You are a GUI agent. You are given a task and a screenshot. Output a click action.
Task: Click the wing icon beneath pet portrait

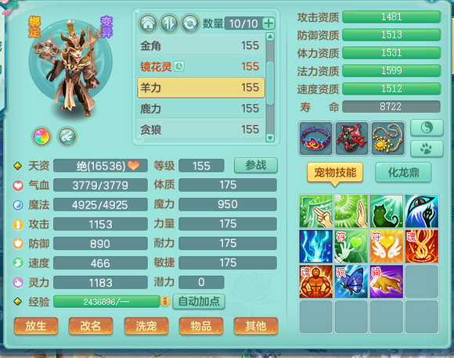pyautogui.click(x=67, y=137)
